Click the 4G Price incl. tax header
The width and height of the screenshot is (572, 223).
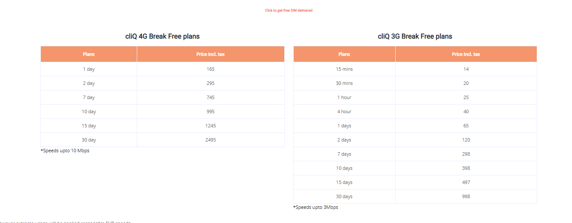[210, 54]
